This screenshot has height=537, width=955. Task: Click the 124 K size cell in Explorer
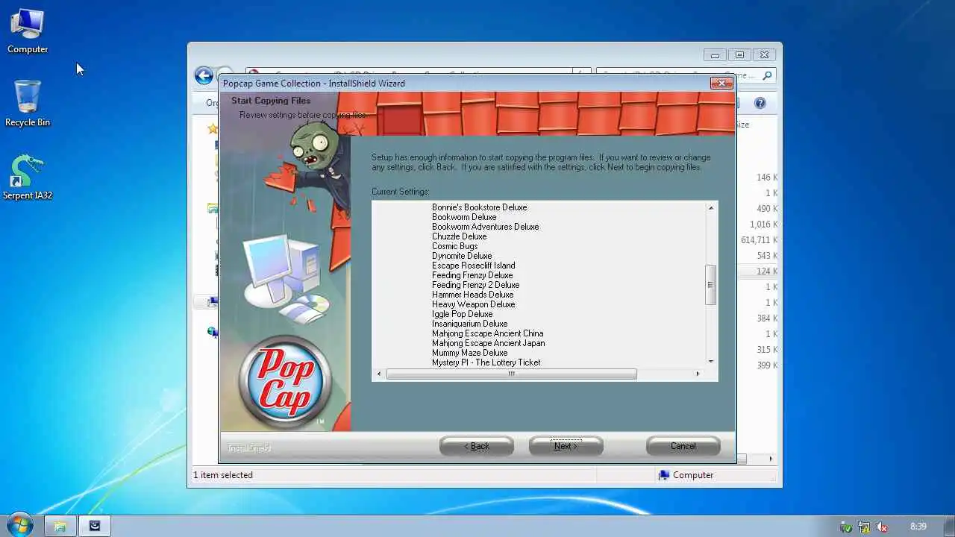coord(767,271)
